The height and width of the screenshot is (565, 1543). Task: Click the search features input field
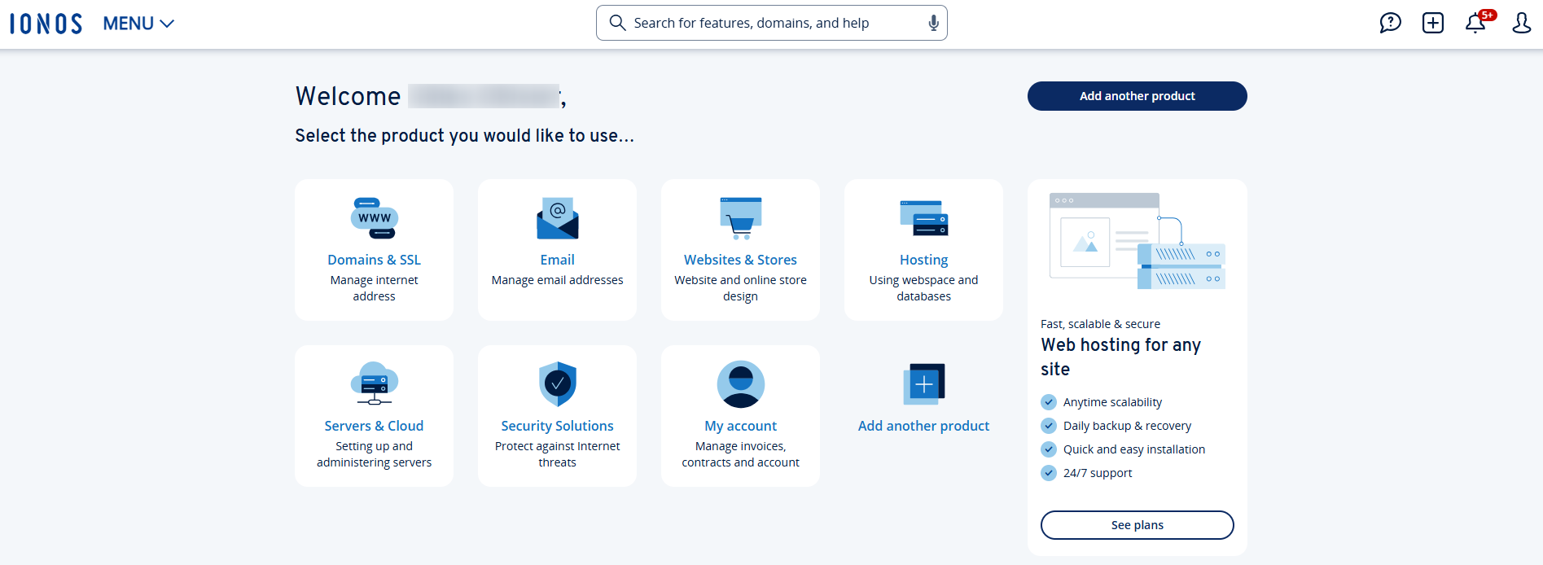click(765, 23)
